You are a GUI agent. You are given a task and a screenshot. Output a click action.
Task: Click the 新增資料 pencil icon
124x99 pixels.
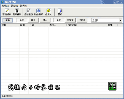click(x=7, y=11)
